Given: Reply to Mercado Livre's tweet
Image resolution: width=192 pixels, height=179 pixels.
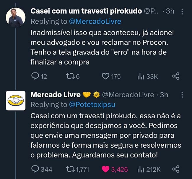Looking at the screenshot, I should [35, 169].
